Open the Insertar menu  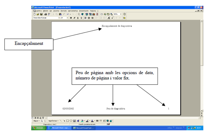pyautogui.click(x=56, y=11)
